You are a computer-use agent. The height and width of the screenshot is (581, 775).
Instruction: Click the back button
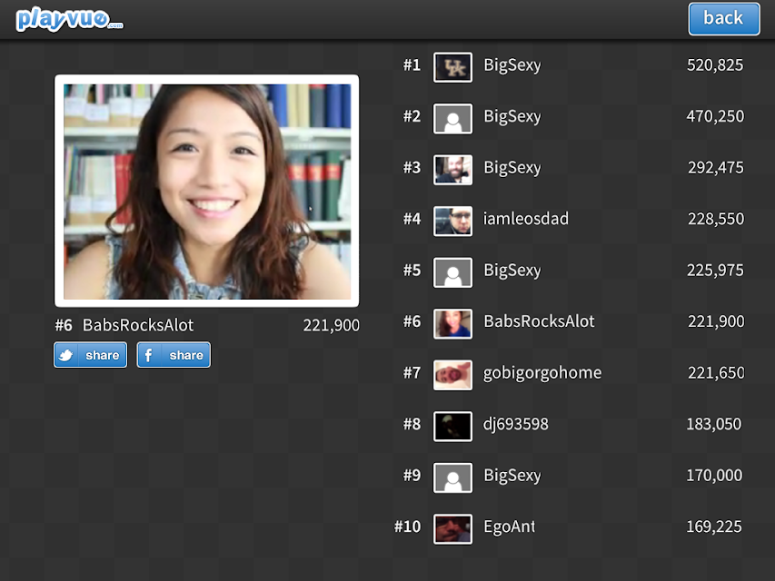pos(724,19)
